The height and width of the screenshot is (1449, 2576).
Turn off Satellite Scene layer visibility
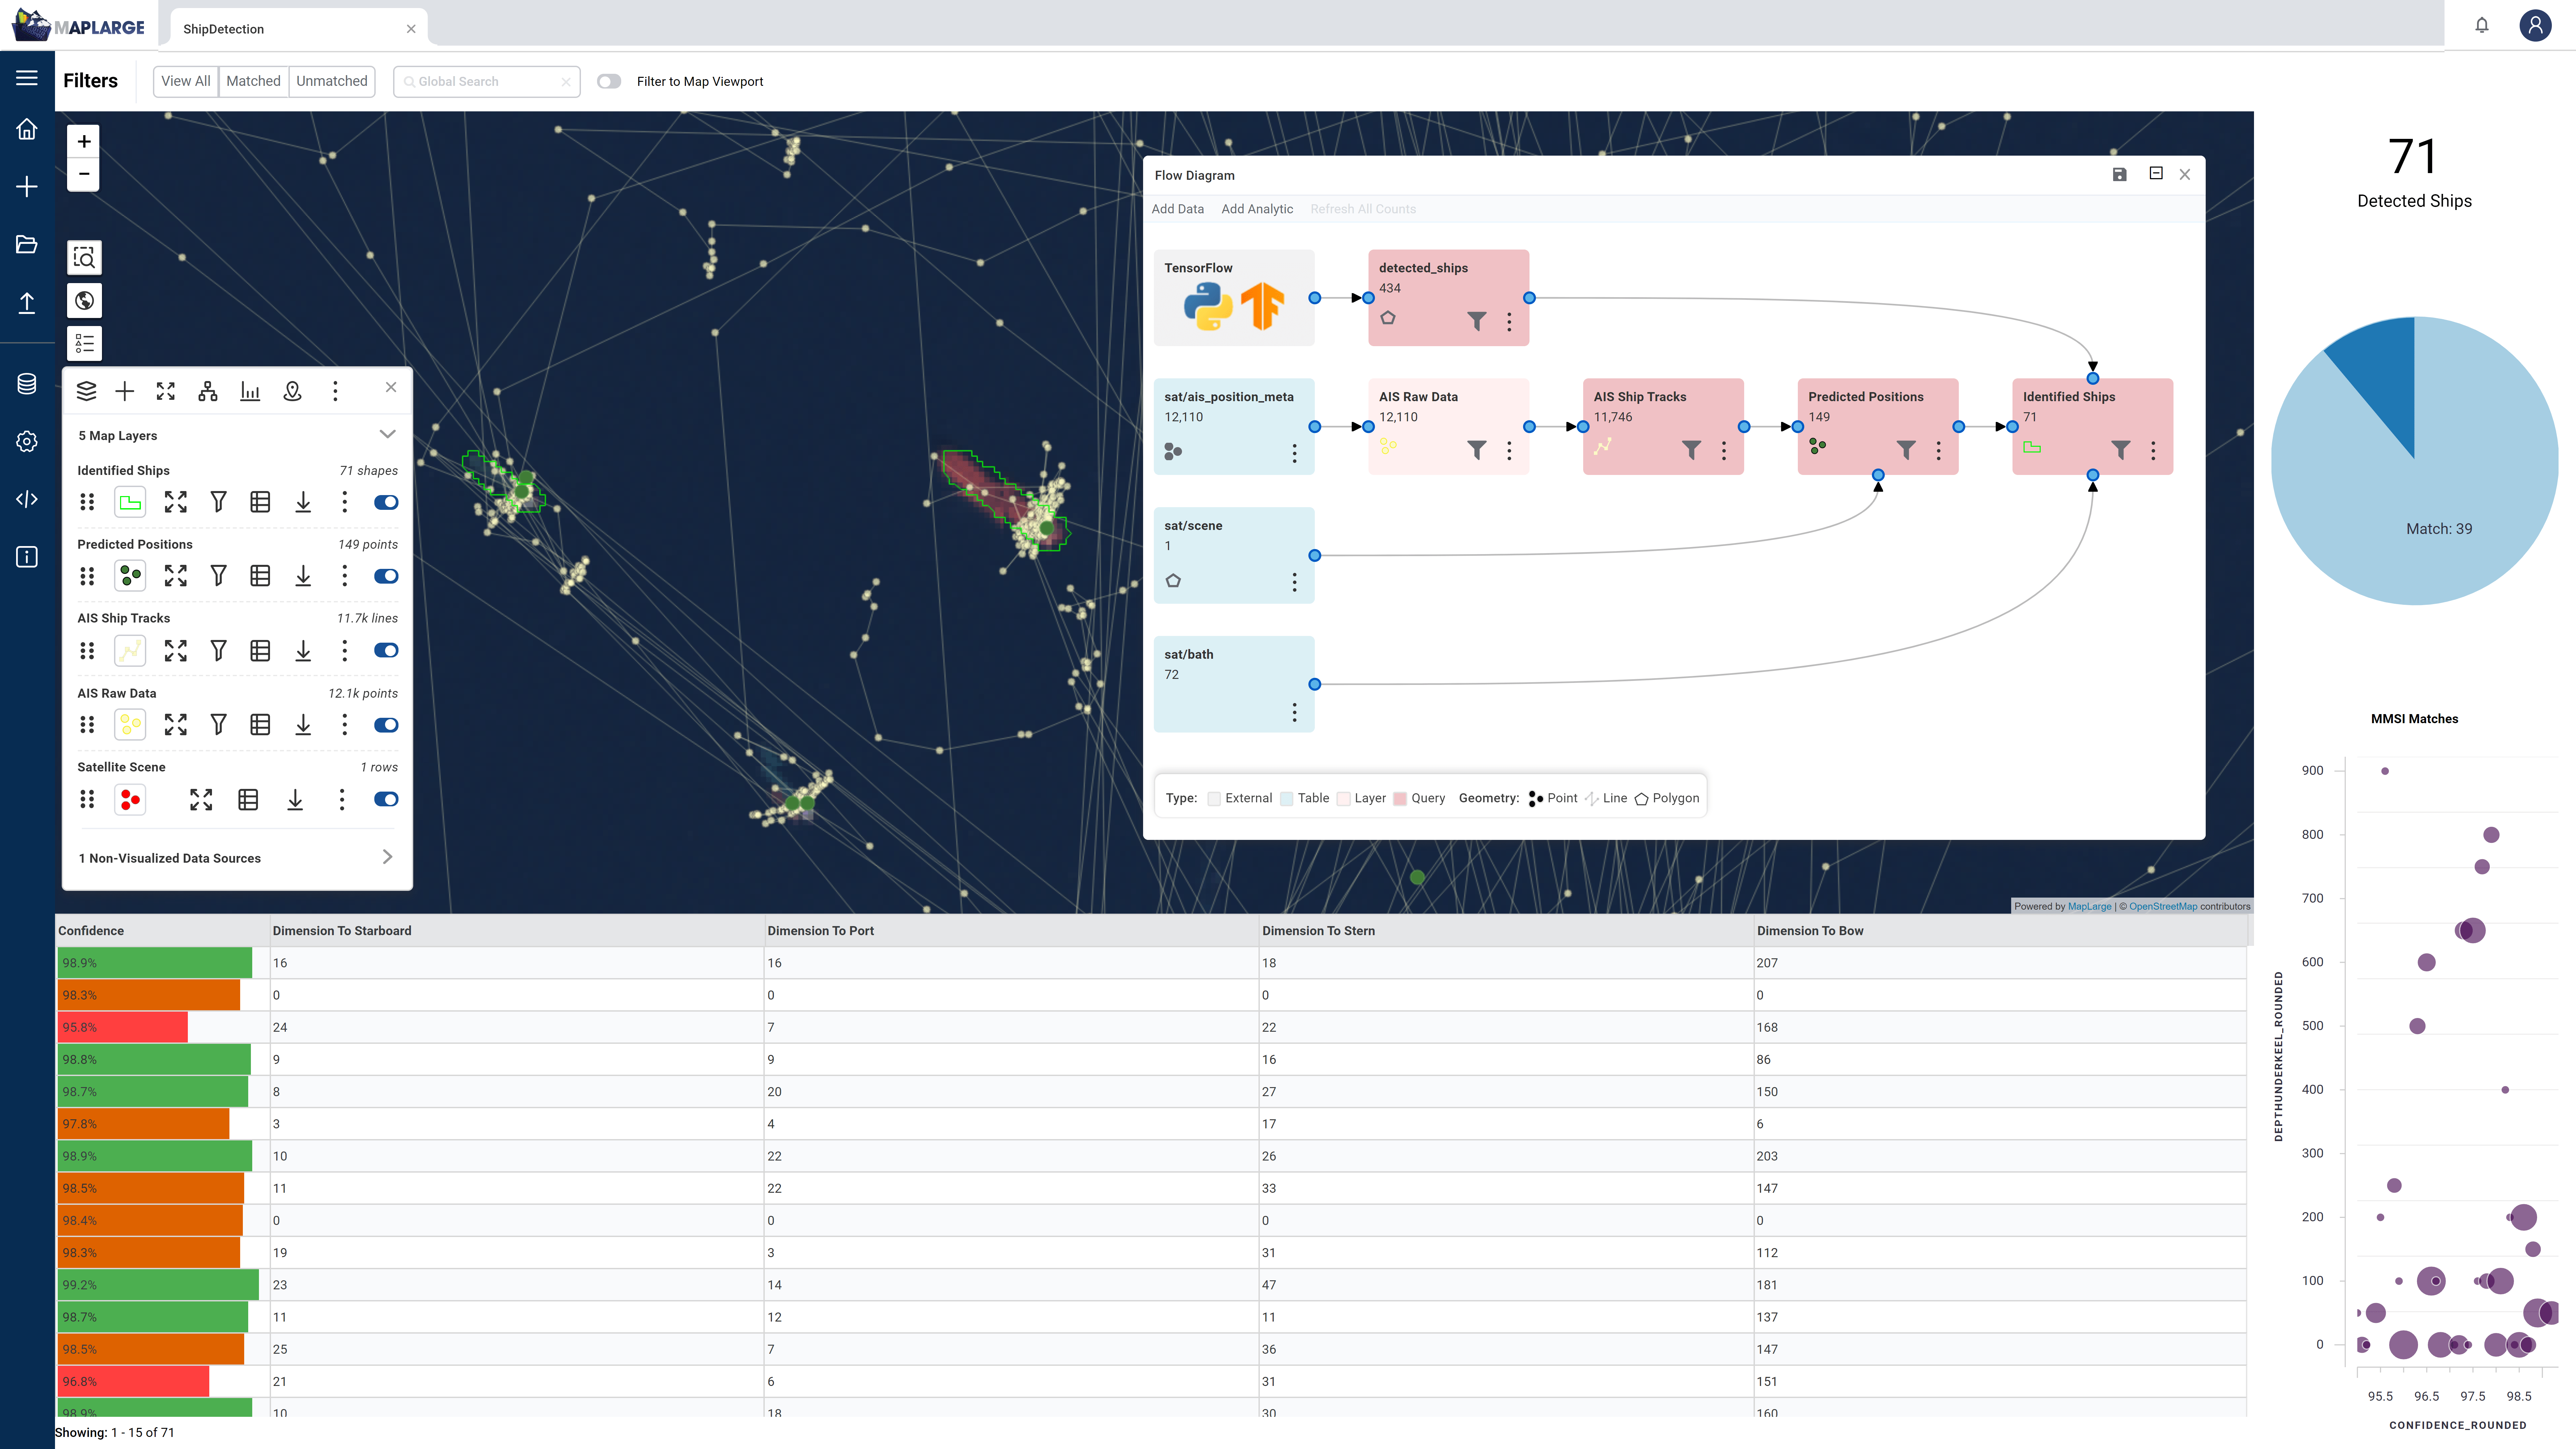pyautogui.click(x=386, y=799)
